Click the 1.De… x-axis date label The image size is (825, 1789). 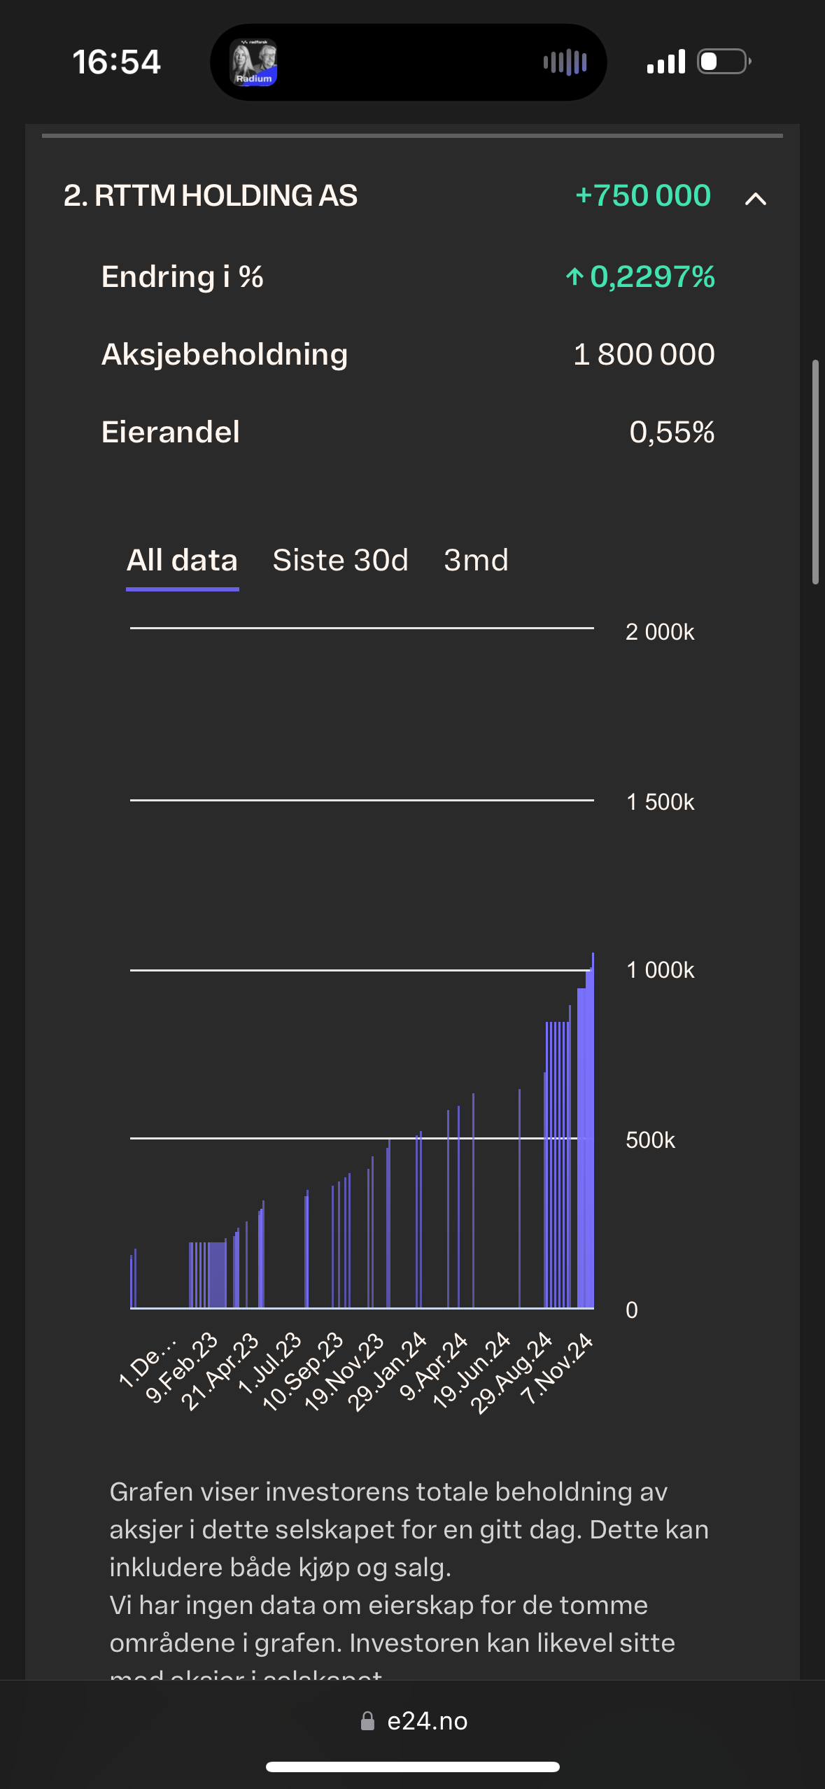click(x=147, y=1363)
